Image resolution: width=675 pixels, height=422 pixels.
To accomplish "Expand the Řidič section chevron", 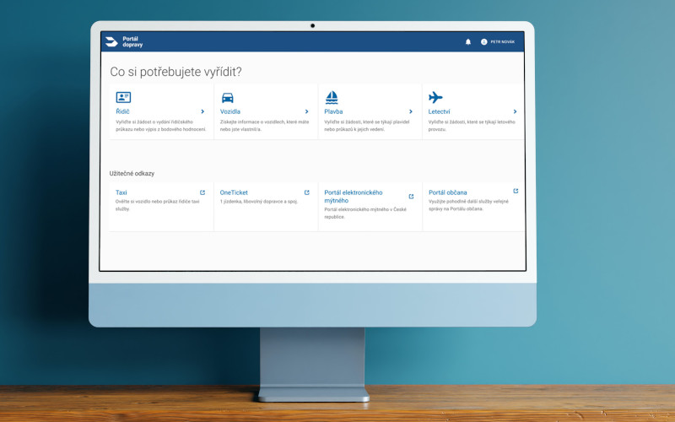I will click(202, 111).
